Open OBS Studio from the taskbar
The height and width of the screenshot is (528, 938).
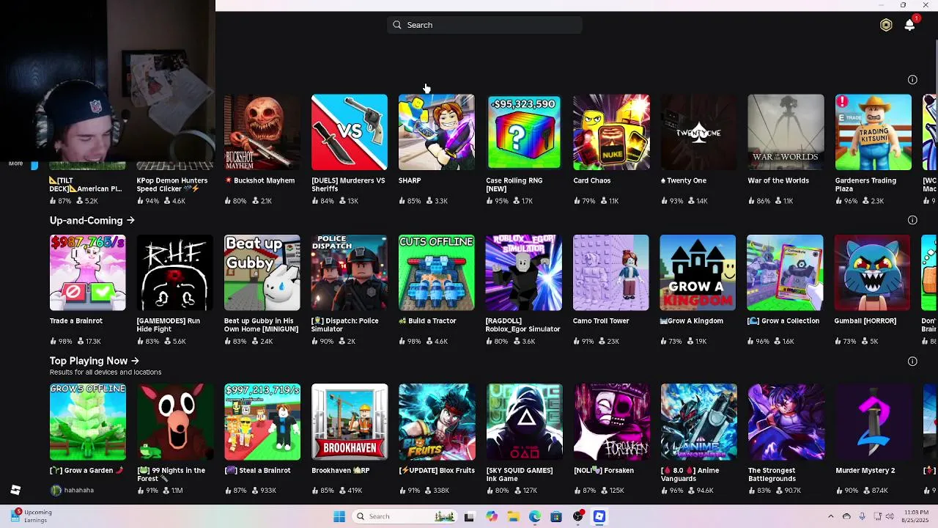point(578,516)
